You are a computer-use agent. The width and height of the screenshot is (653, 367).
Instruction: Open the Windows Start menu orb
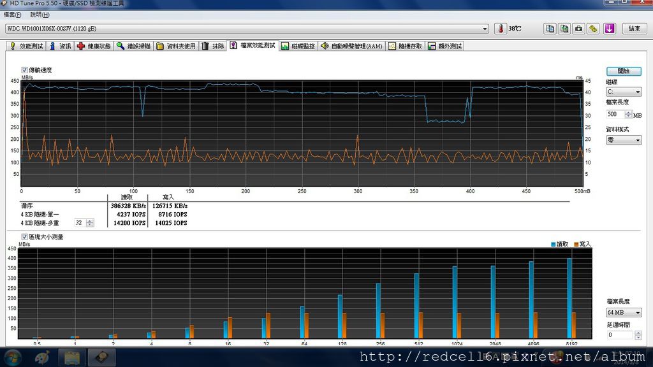13,357
